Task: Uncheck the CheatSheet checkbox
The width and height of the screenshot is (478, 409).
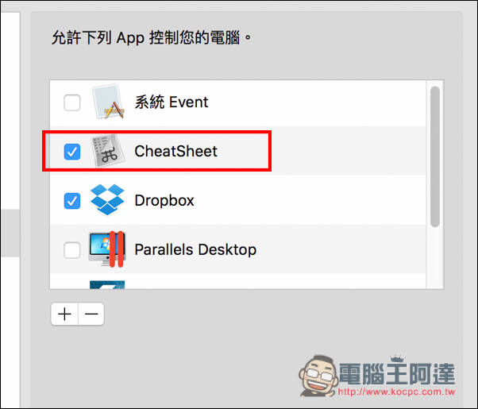Action: pos(72,152)
